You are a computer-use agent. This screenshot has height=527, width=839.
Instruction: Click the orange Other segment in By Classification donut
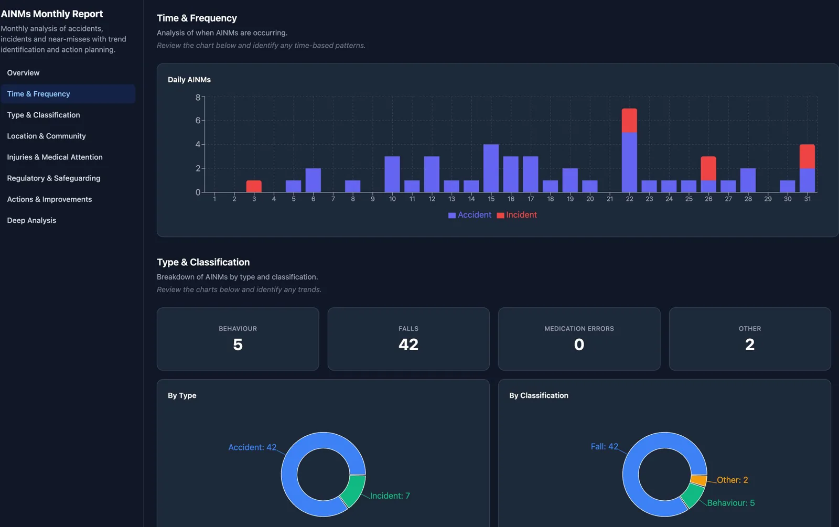[699, 480]
